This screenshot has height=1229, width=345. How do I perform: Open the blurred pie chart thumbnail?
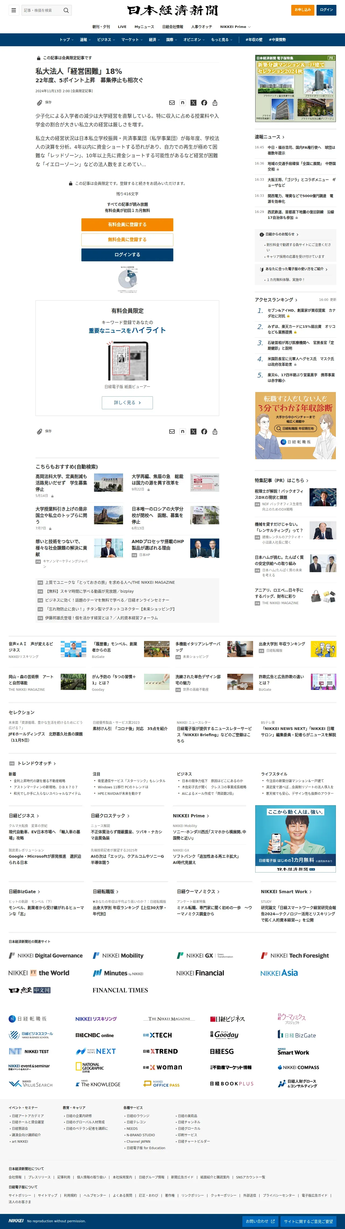(127, 279)
